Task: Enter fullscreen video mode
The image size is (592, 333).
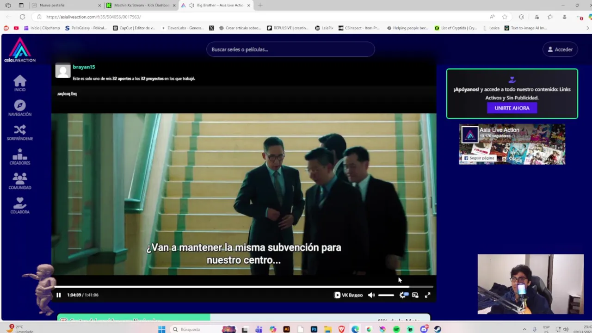Action: 427,295
